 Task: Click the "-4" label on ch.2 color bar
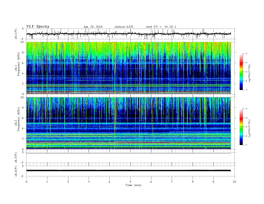[246, 118]
